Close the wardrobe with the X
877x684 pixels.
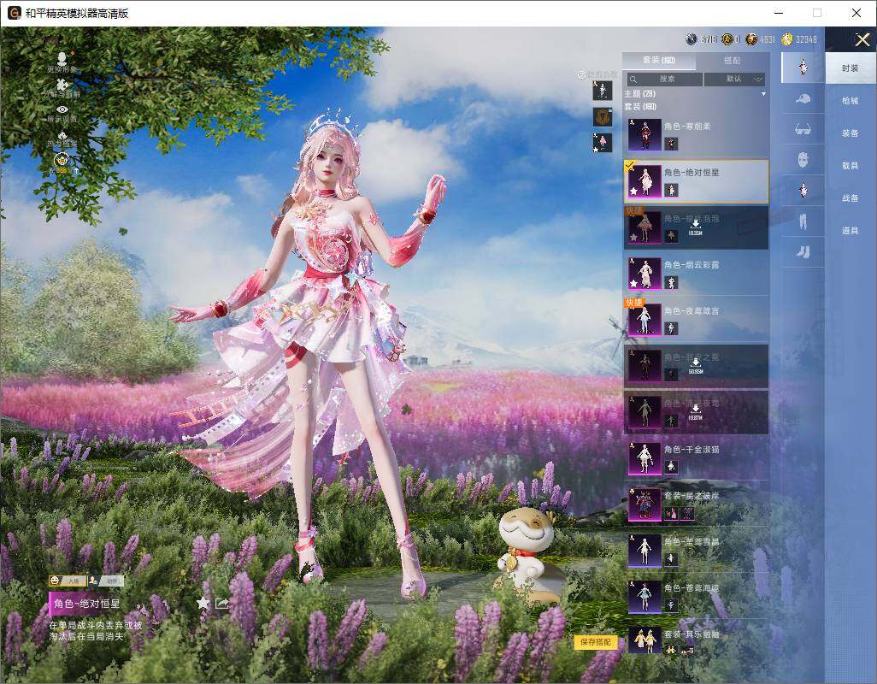(x=862, y=39)
